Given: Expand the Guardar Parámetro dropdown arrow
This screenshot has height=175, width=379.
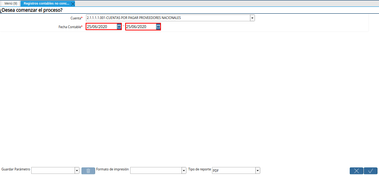Looking at the screenshot, I should 77,171.
